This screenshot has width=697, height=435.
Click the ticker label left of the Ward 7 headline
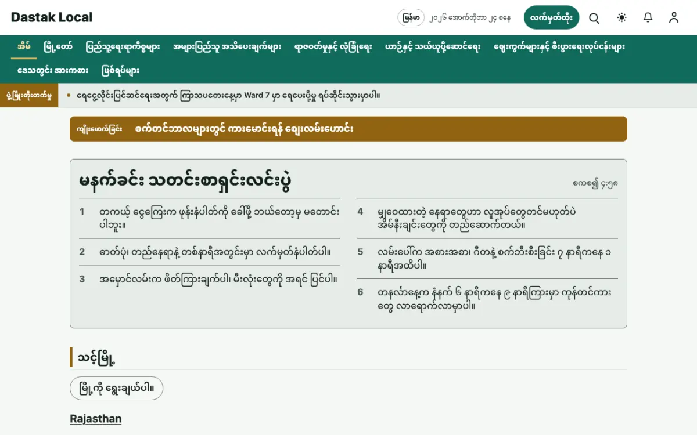click(29, 95)
